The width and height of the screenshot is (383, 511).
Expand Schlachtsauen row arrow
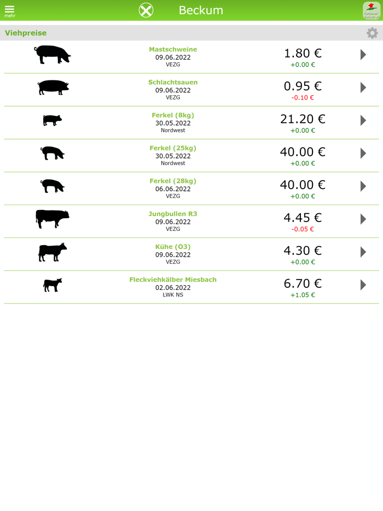[x=363, y=88]
